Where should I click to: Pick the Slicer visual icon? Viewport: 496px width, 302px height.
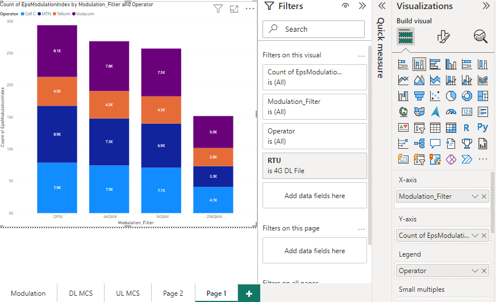pyautogui.click(x=419, y=128)
